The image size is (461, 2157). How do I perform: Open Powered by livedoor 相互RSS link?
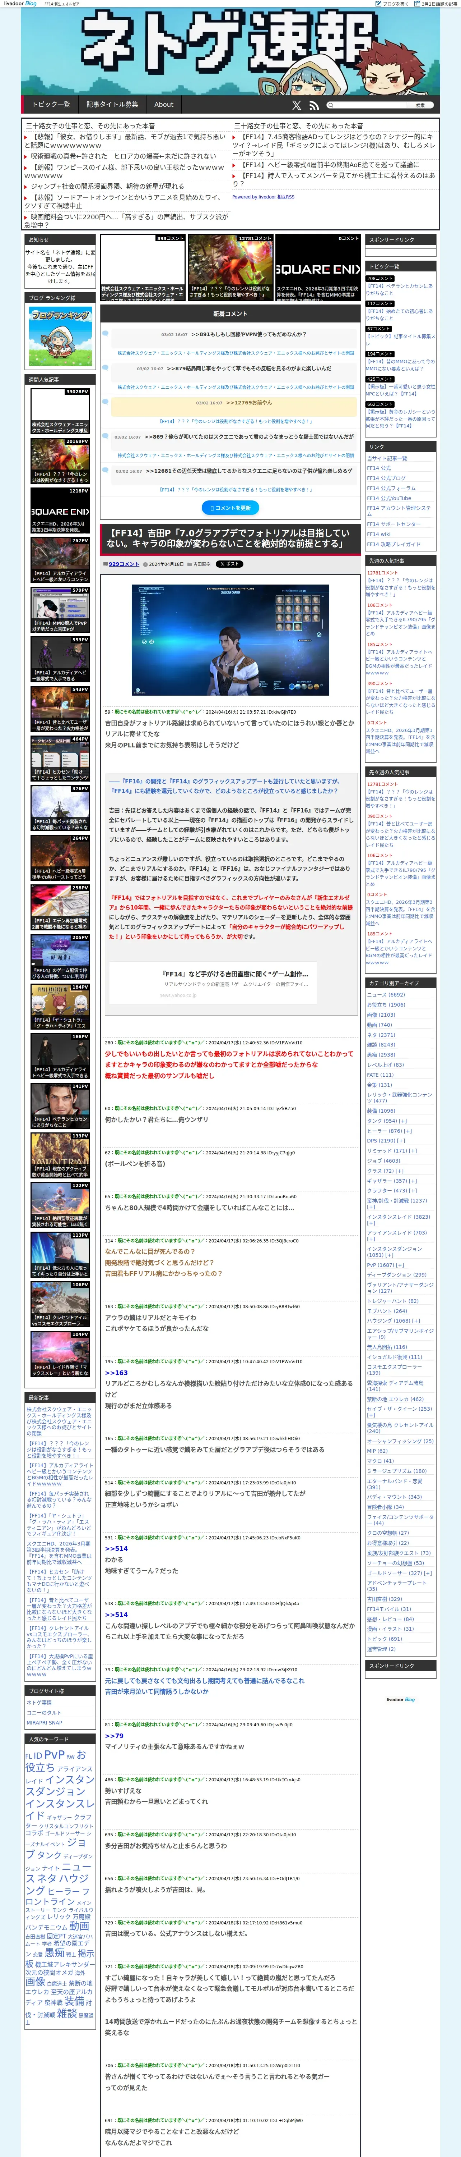tap(263, 197)
